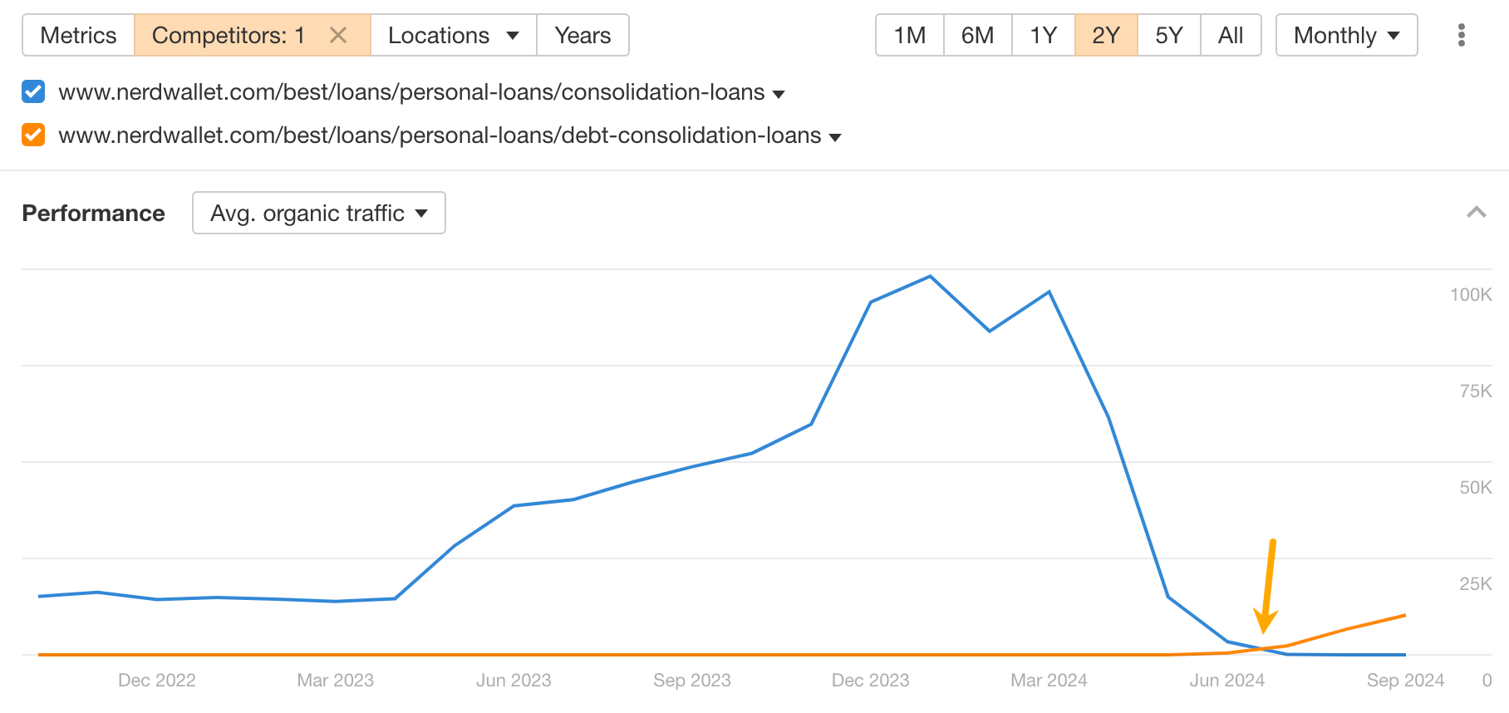Uncheck the consolidation-loans URL checkbox

tap(32, 91)
